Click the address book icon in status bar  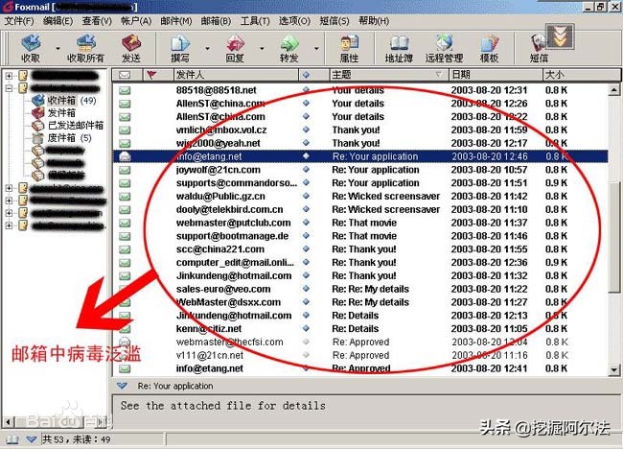(x=12, y=439)
